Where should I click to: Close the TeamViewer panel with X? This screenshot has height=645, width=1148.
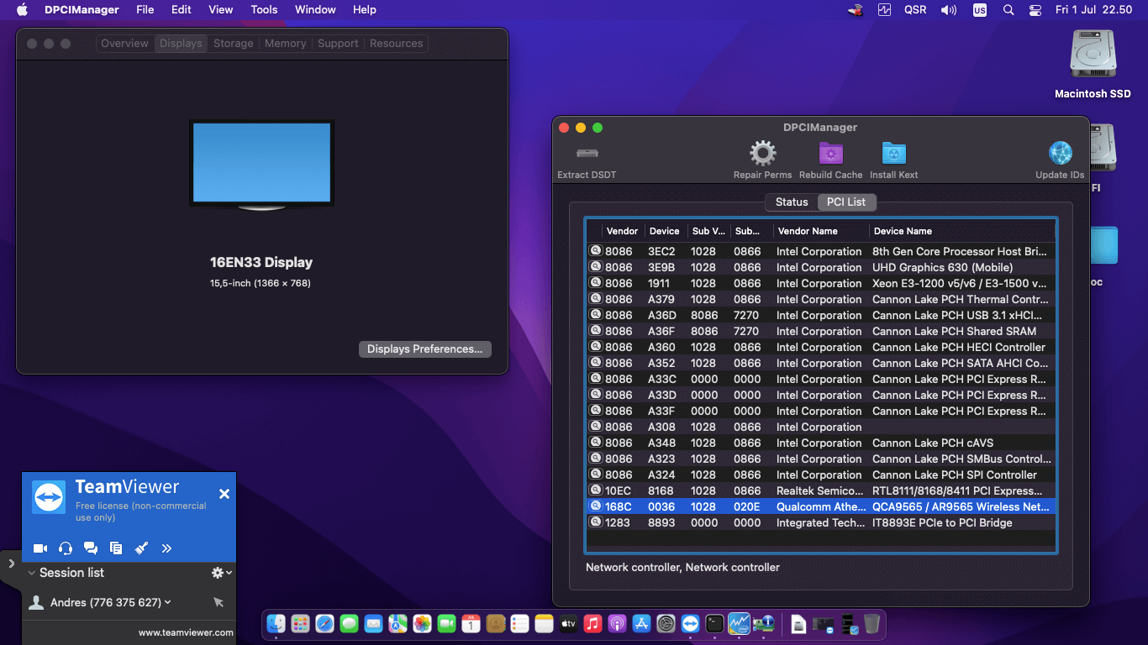click(x=224, y=494)
